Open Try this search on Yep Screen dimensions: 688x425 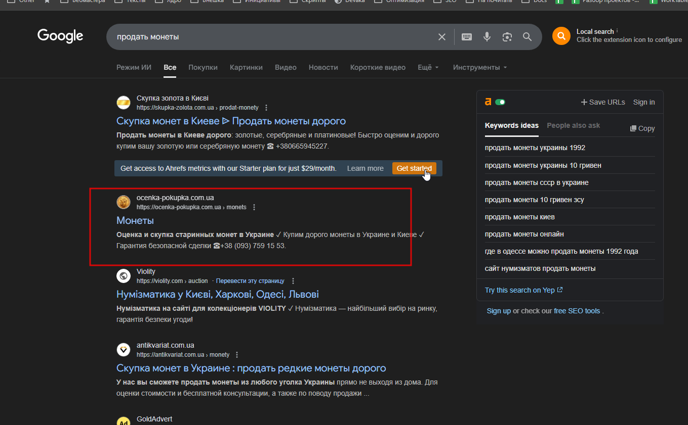523,290
